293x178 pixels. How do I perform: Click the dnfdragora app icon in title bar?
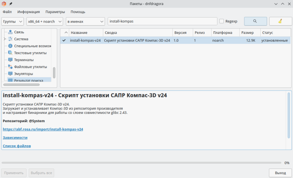pyautogui.click(x=4, y=4)
